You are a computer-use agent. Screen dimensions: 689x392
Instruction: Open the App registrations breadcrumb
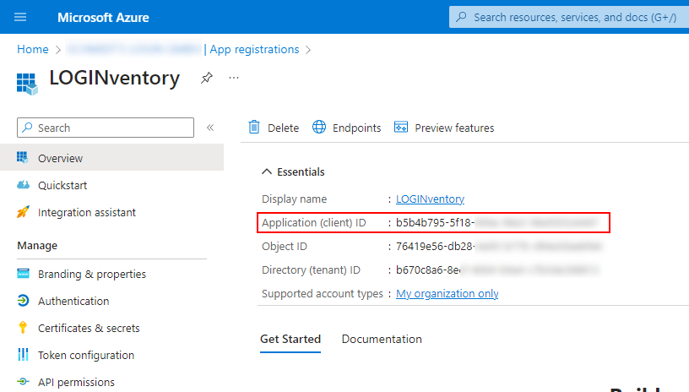point(254,49)
